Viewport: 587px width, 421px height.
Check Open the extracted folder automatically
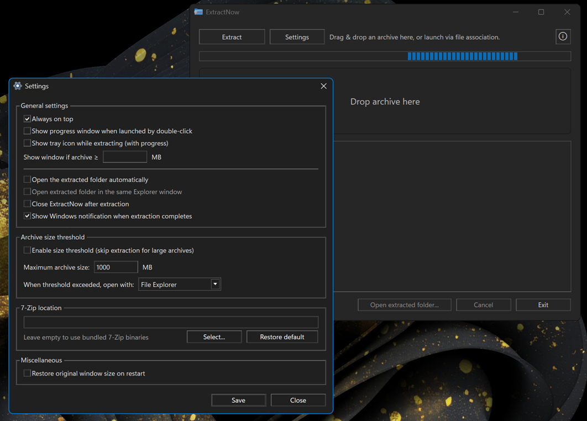tap(27, 180)
